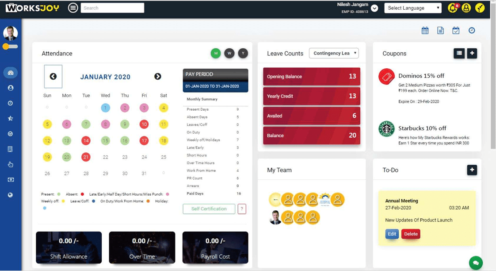Click the star icon in left sidebar
Viewport: 496px width, 271px height.
(x=11, y=118)
